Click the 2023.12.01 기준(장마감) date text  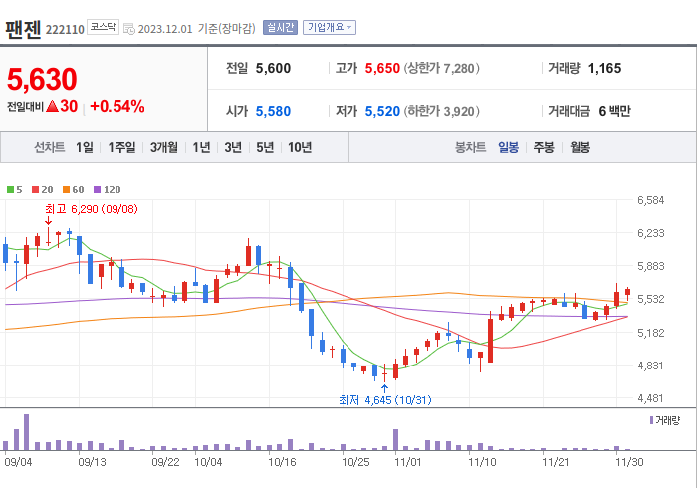coord(197,29)
